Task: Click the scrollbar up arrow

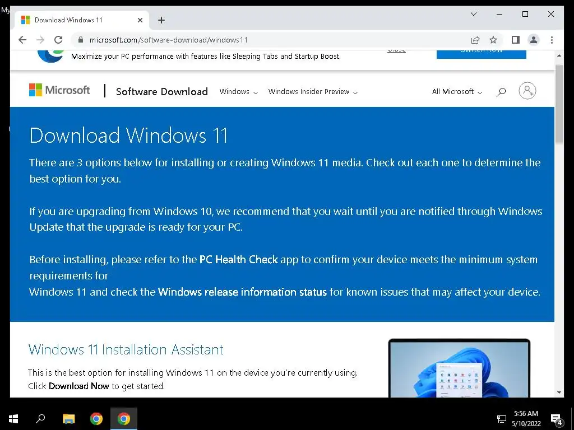Action: pyautogui.click(x=559, y=55)
